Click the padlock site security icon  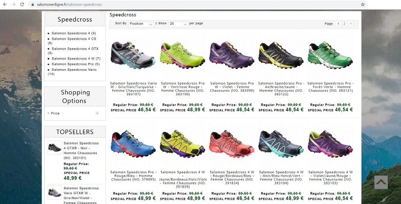(32, 4)
